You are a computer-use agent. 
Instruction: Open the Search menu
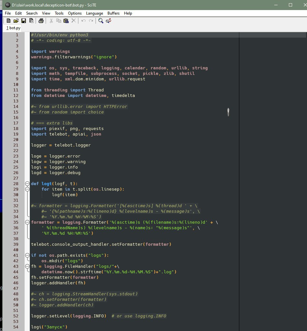coord(32,13)
